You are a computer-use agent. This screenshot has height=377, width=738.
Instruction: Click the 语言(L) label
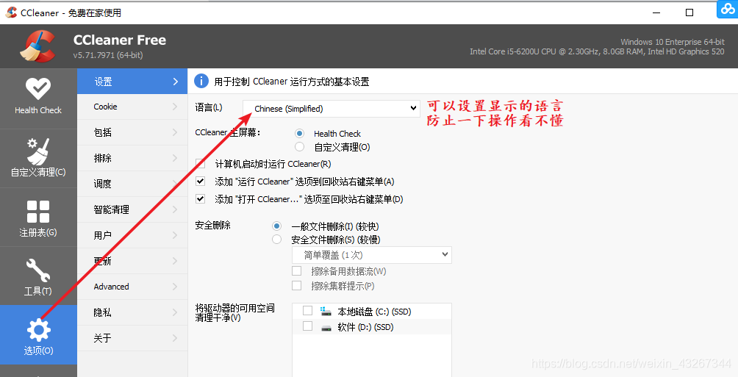coord(209,108)
